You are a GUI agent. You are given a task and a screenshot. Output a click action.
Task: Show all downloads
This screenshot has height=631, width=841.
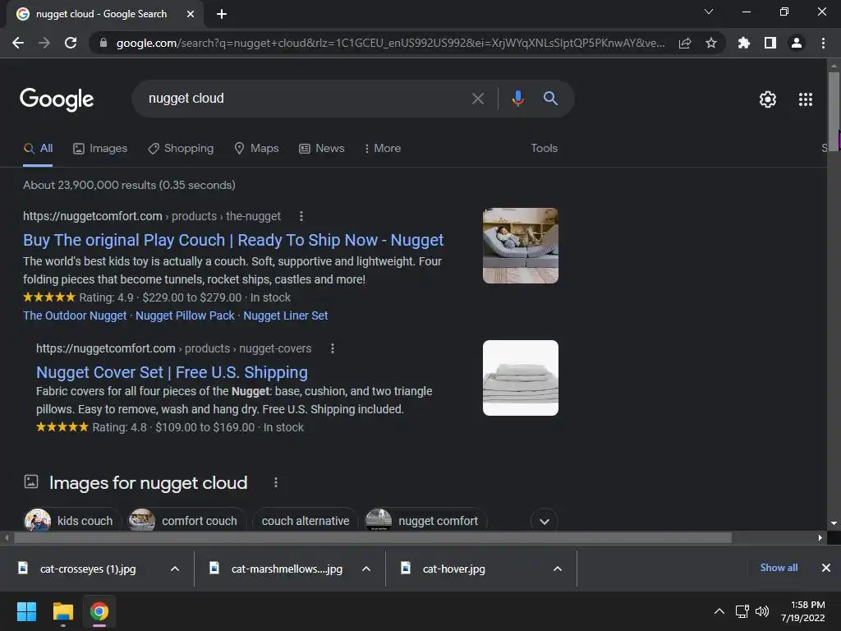[x=779, y=568]
